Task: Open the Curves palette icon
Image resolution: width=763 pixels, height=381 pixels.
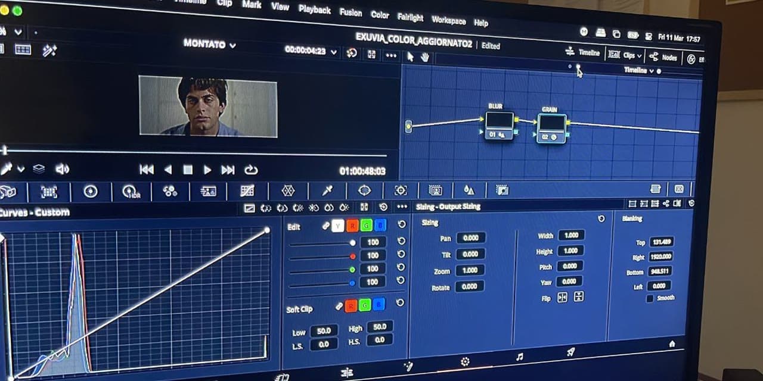Action: 247,191
